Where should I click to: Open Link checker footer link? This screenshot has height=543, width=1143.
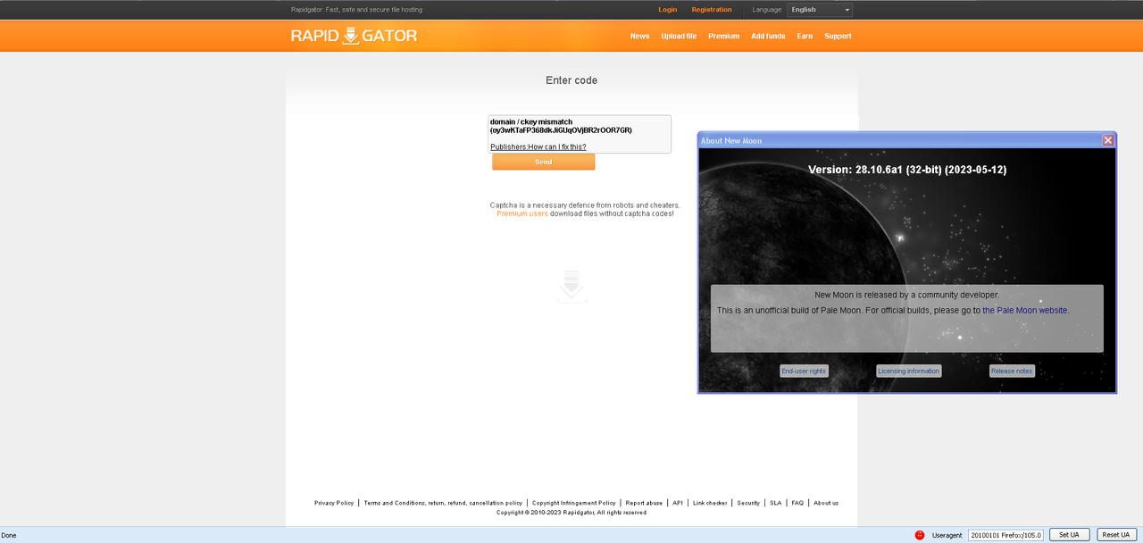click(710, 503)
